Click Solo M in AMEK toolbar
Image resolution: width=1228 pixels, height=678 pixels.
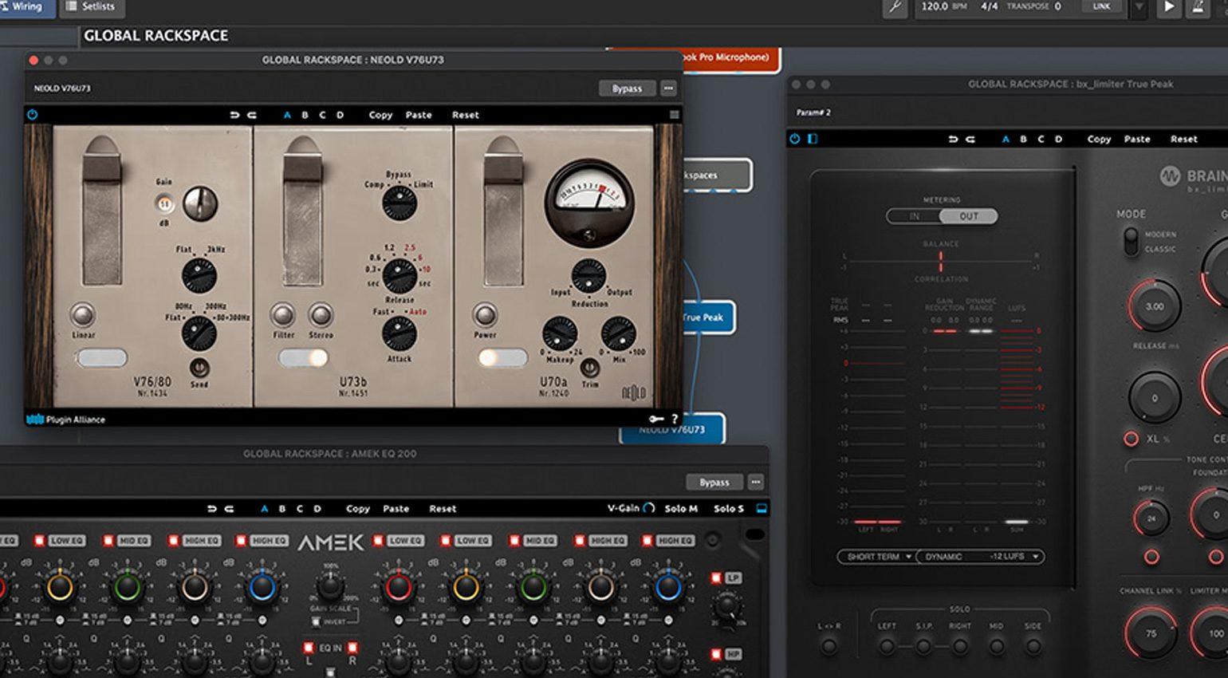[681, 508]
